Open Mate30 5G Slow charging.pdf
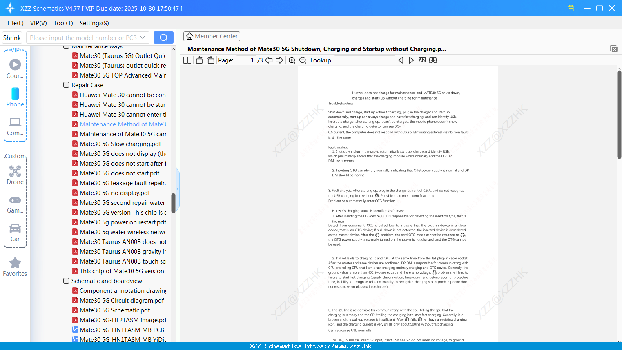Screen dimensions: 622x350 (x=120, y=144)
